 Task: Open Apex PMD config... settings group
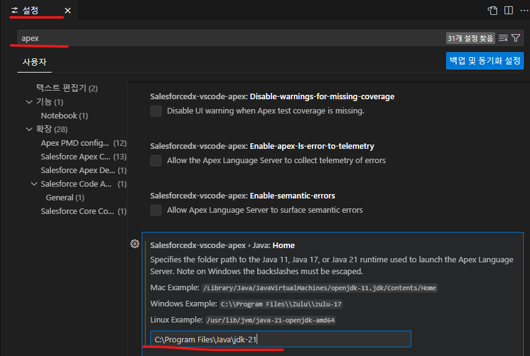[x=83, y=143]
